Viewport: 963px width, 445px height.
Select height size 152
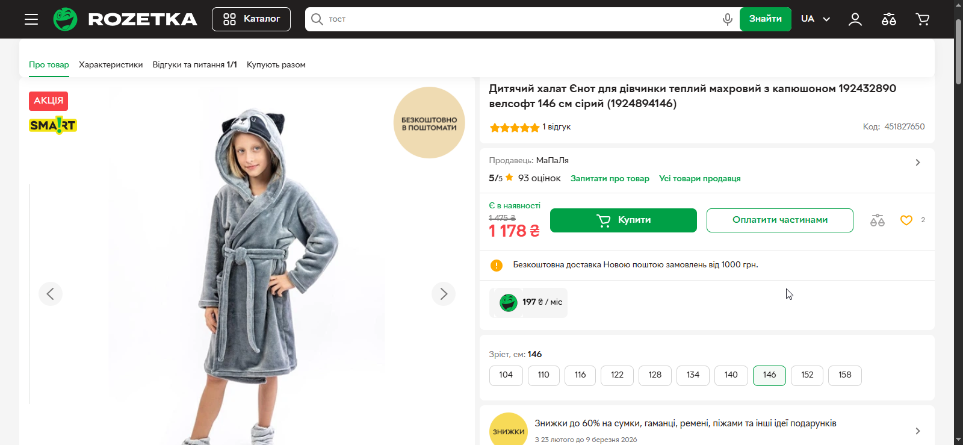[807, 375]
